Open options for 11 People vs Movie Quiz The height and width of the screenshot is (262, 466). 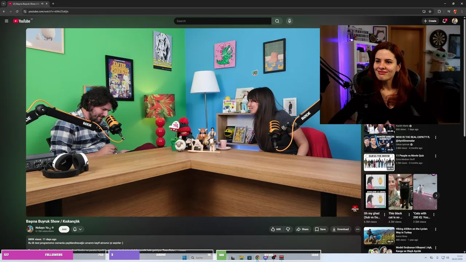click(435, 156)
